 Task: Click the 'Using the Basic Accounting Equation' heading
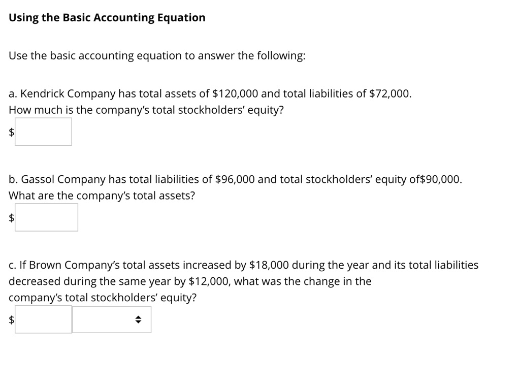coord(107,18)
